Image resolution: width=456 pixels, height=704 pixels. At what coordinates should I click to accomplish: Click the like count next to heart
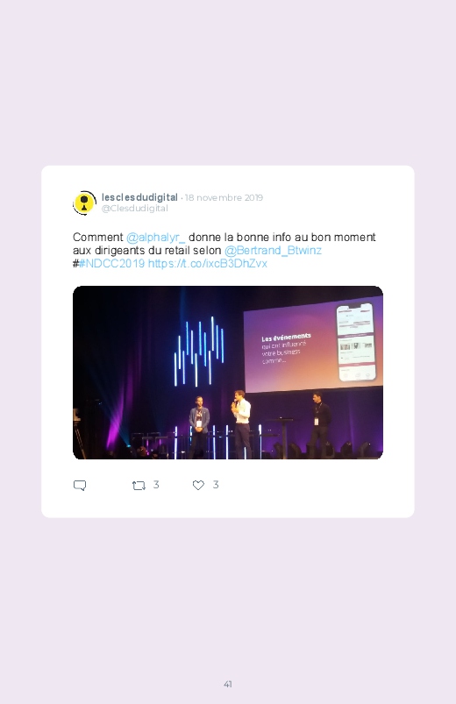[x=216, y=485]
